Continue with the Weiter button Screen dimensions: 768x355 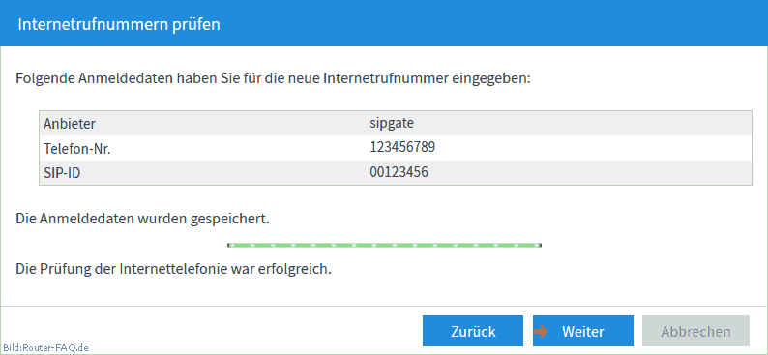coord(583,331)
